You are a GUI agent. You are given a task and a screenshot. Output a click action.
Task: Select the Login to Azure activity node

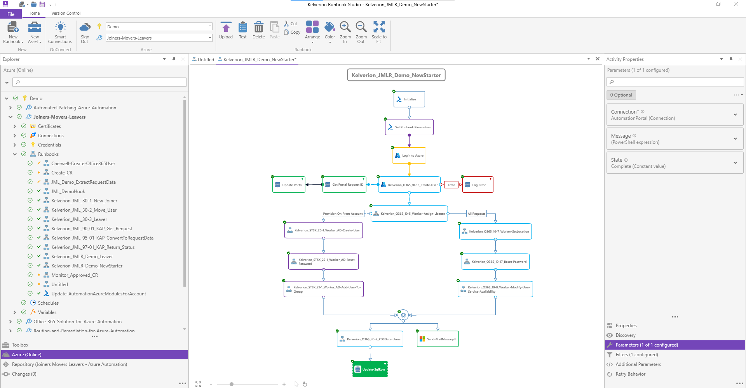(x=409, y=155)
